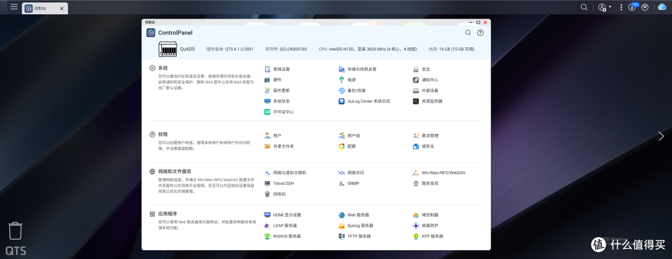
Task: Click the top-bar desktop search icon
Action: pyautogui.click(x=584, y=7)
